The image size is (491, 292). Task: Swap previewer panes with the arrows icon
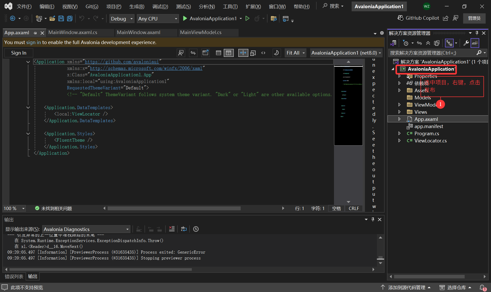(193, 53)
